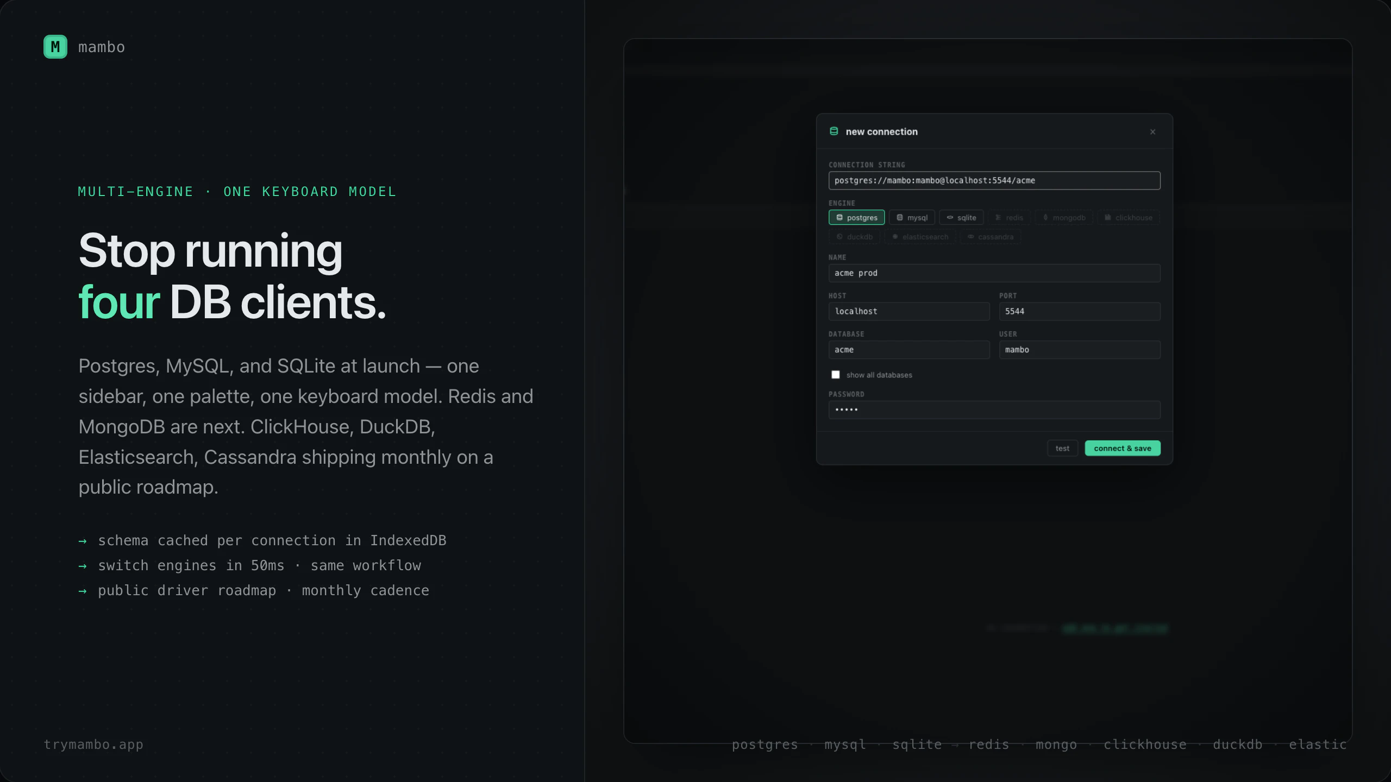Click the database icon beside new connection

click(x=834, y=131)
